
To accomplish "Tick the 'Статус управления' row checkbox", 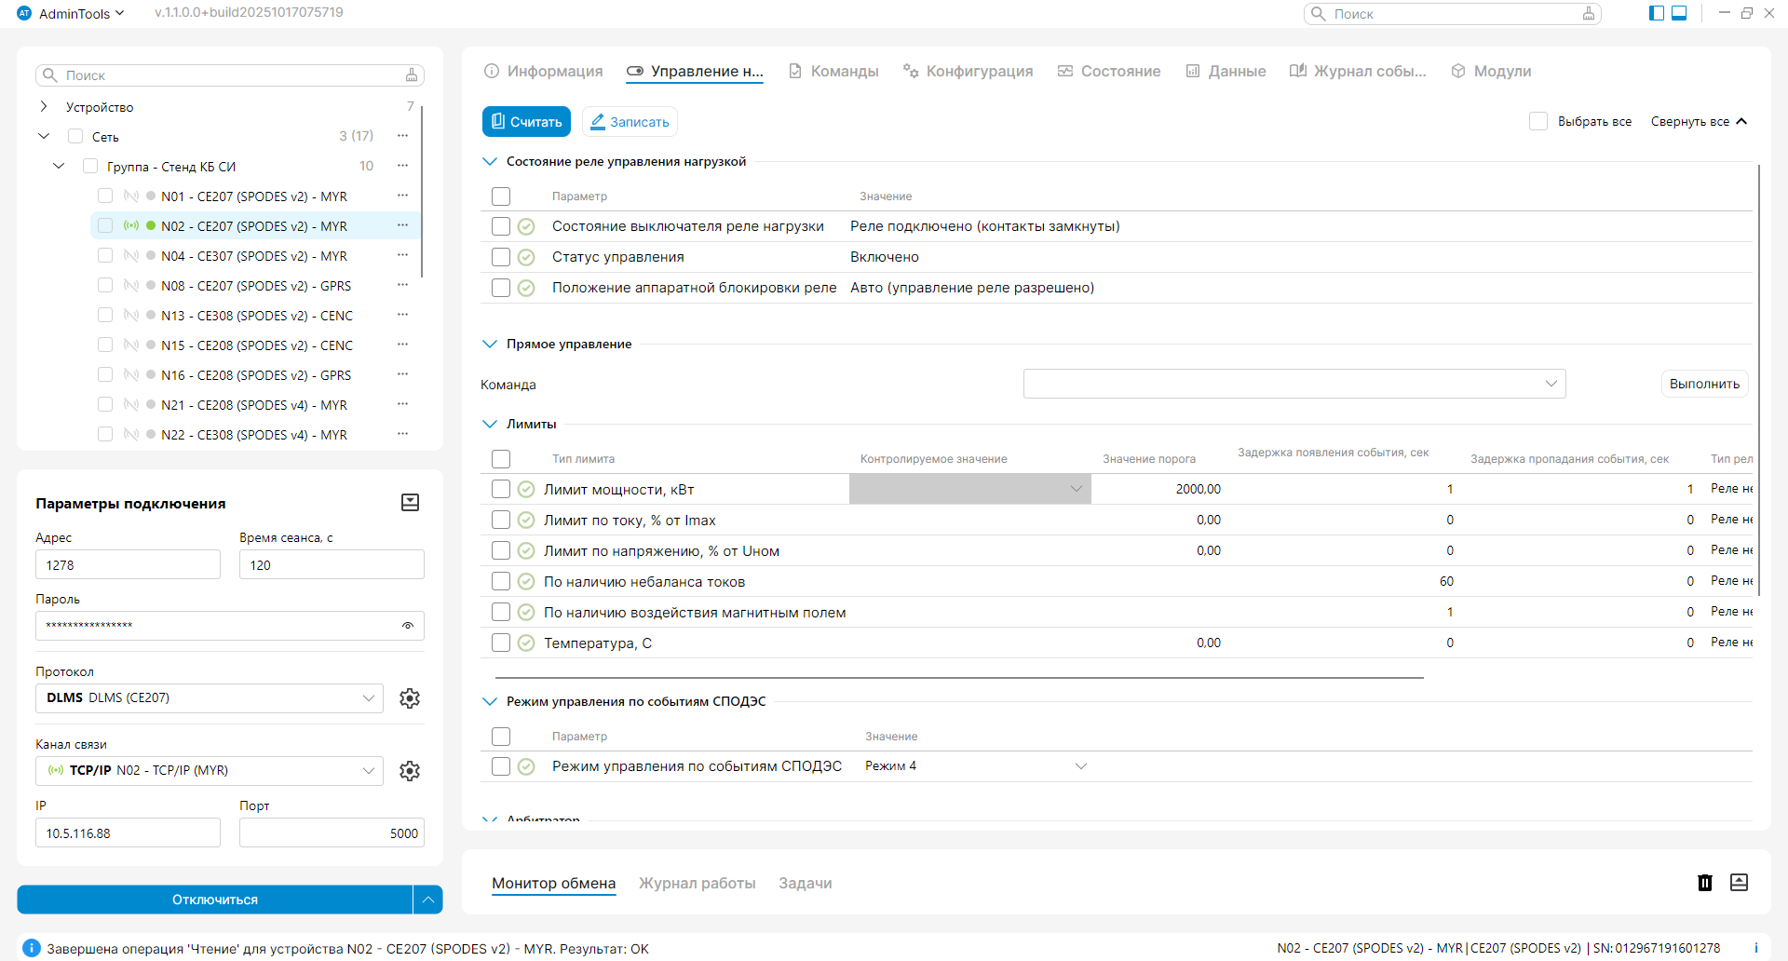I will [501, 257].
